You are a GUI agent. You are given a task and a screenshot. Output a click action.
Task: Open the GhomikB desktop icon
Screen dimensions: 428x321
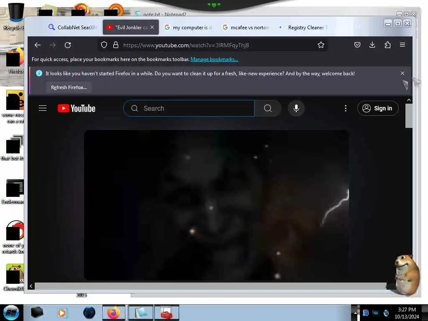click(x=13, y=278)
